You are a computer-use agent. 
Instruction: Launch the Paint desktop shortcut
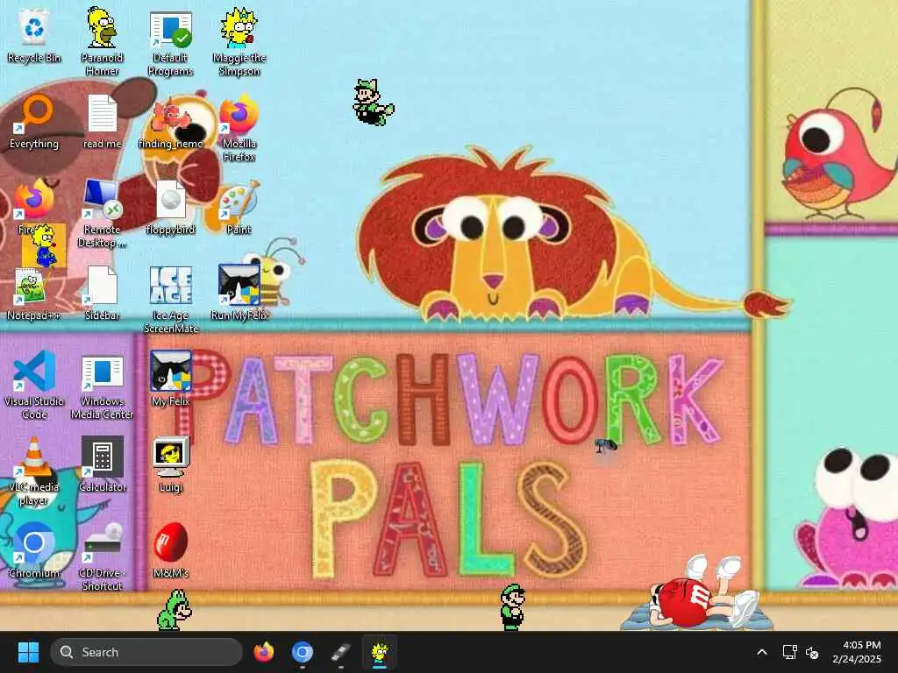[239, 208]
